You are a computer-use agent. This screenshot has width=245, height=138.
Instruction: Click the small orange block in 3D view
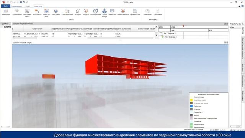[49, 76]
